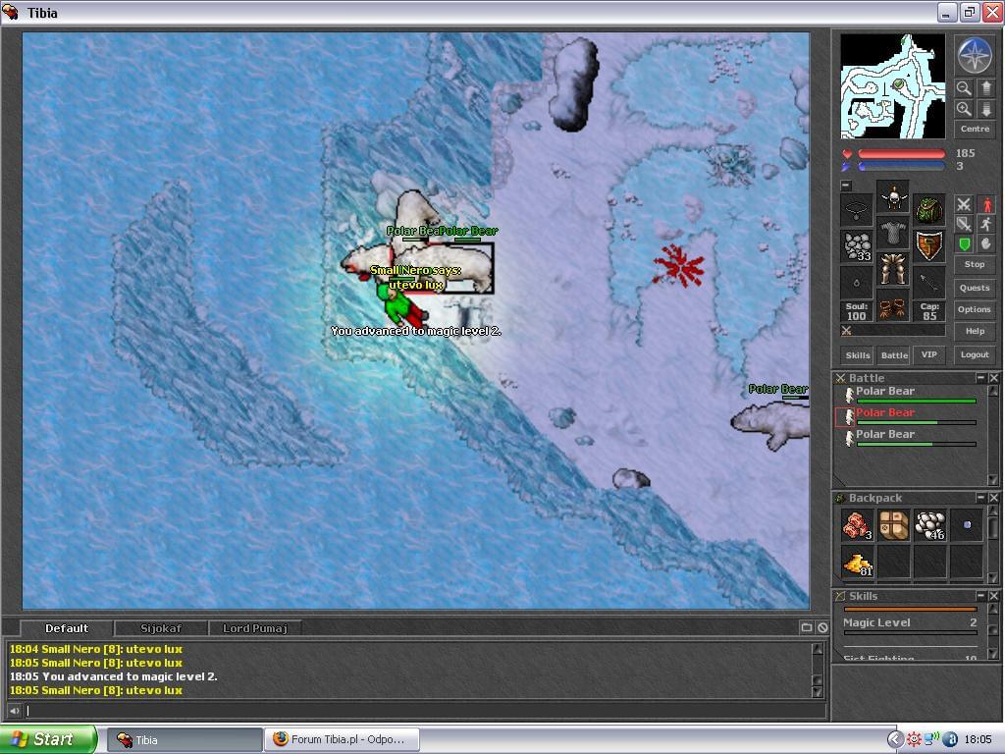Viewport: 1005px width, 754px height.
Task: Click the empty ring slot
Action: pyautogui.click(x=856, y=283)
